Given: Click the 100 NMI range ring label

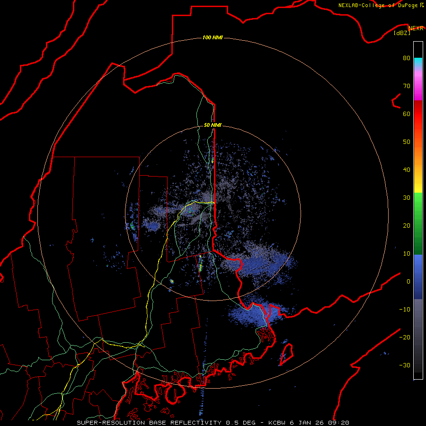Looking at the screenshot, I should tap(213, 37).
